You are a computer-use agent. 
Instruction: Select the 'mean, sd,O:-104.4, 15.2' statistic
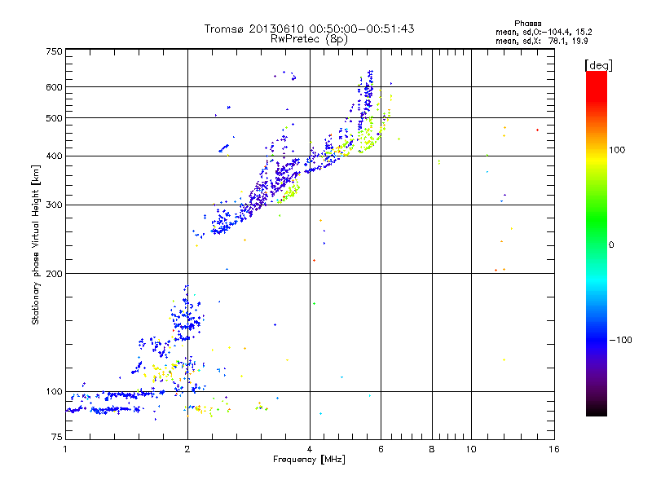tap(544, 32)
